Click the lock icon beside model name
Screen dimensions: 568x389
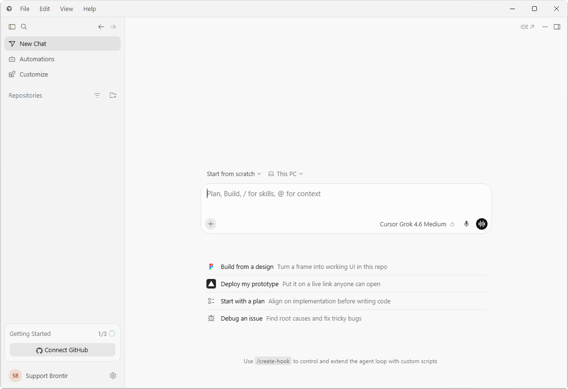452,224
